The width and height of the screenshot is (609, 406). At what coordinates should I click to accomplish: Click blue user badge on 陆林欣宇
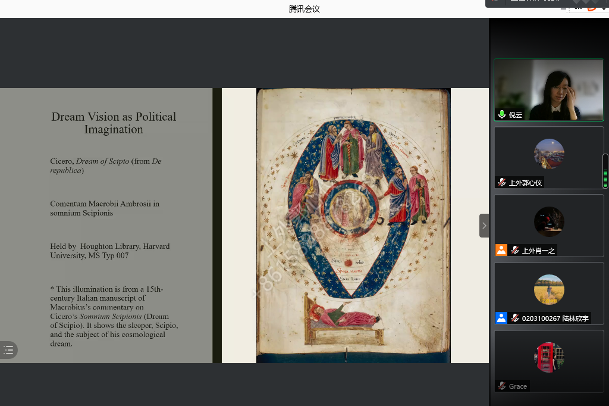[501, 318]
